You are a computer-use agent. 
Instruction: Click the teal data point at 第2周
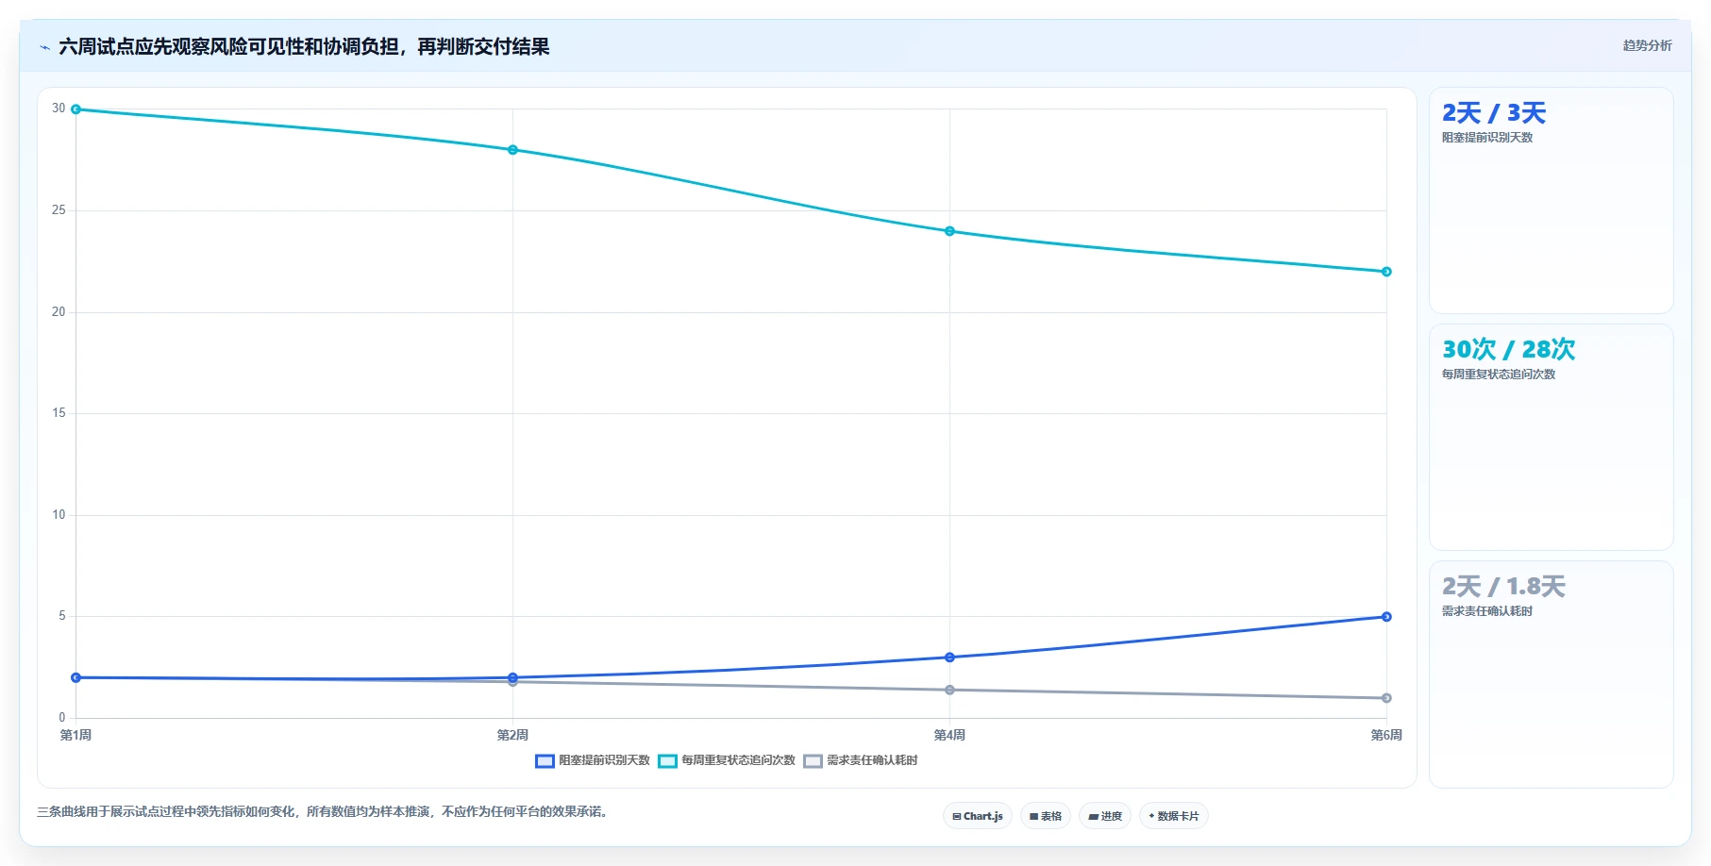(513, 150)
